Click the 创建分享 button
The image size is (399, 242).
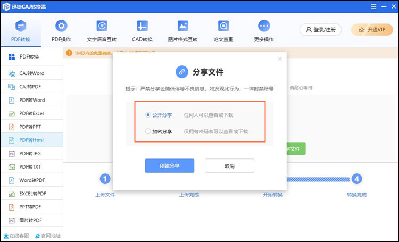169,166
